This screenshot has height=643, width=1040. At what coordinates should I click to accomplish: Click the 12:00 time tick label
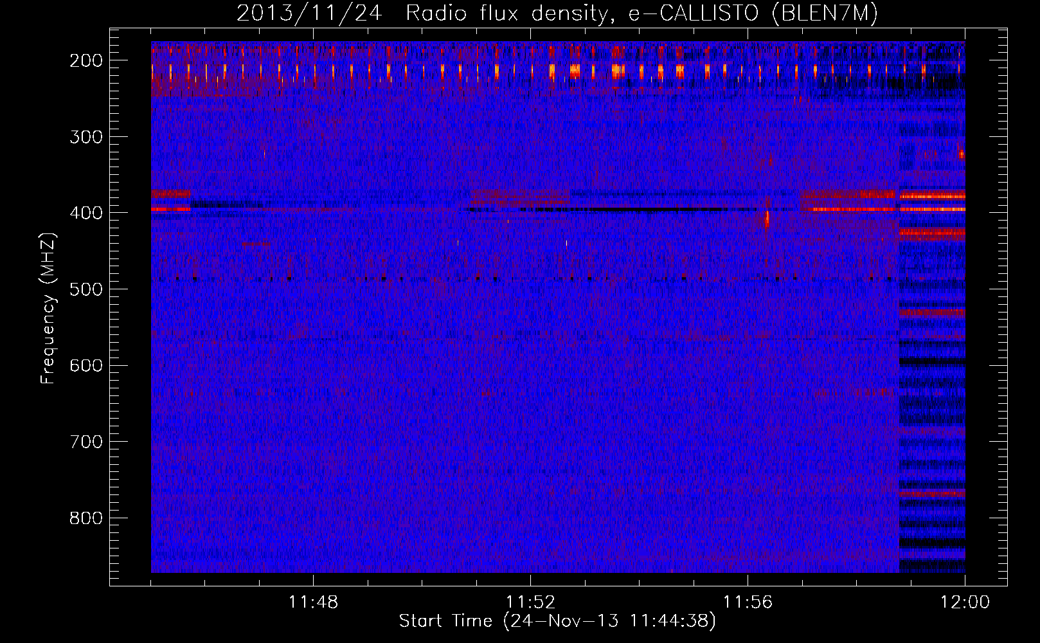[x=965, y=602]
